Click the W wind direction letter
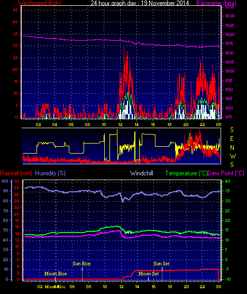 click(233, 156)
